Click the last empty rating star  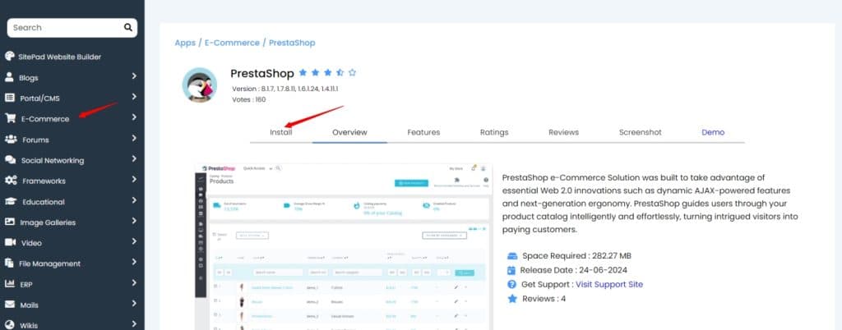(x=352, y=72)
